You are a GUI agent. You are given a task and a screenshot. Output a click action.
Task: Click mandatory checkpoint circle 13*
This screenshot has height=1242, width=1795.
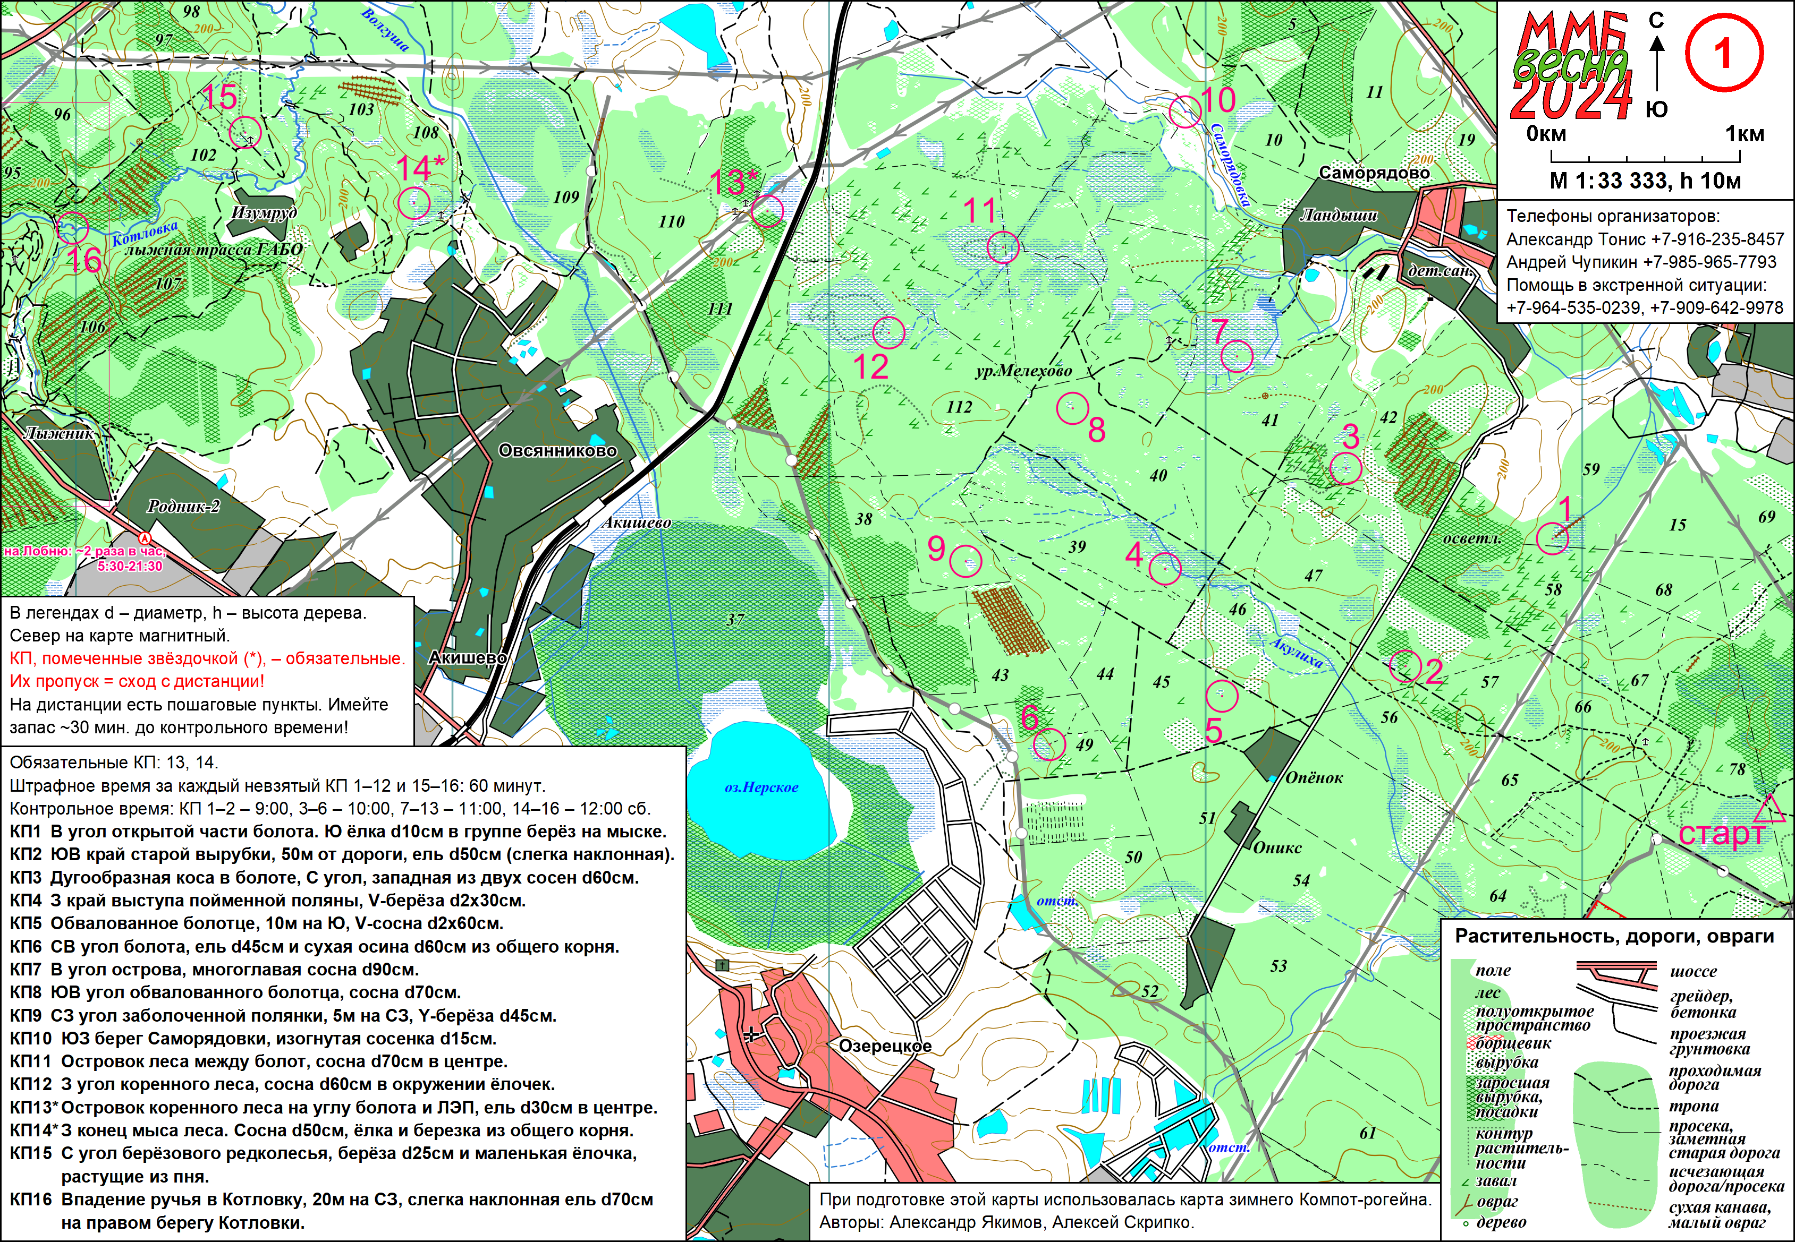click(767, 211)
